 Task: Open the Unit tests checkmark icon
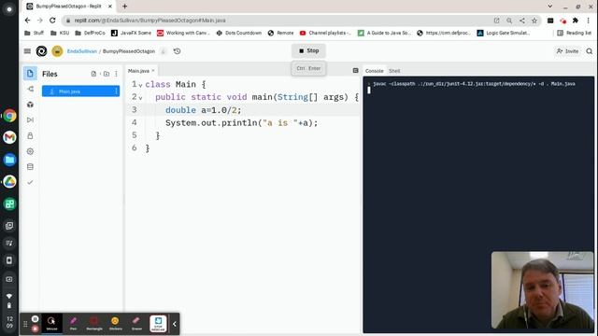(30, 183)
